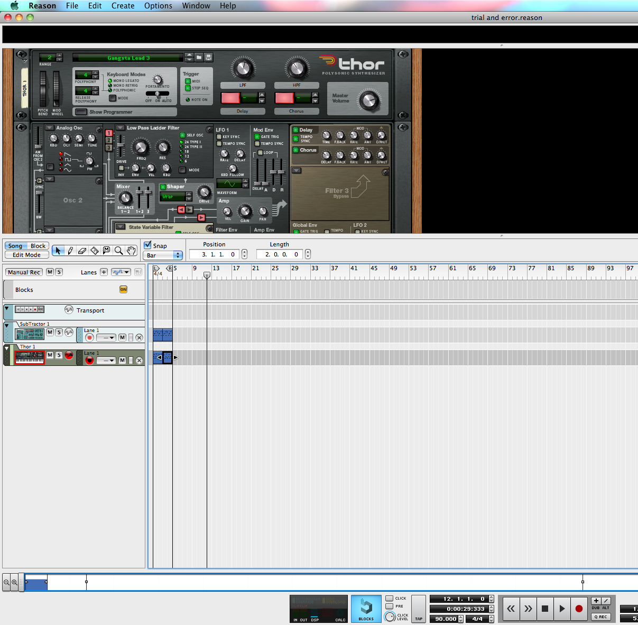Click the Manual Rec button
Image resolution: width=638 pixels, height=625 pixels.
[x=24, y=272]
